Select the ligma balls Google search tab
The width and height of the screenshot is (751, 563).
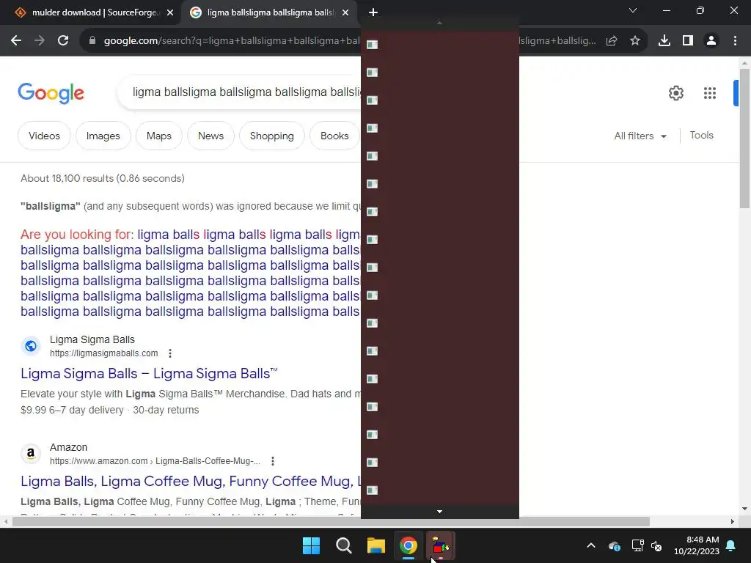pyautogui.click(x=270, y=12)
